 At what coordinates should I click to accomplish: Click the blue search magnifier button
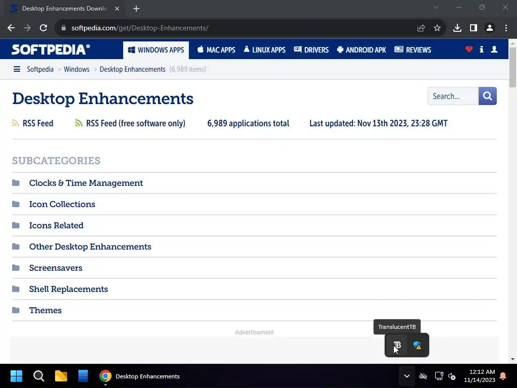(x=487, y=96)
